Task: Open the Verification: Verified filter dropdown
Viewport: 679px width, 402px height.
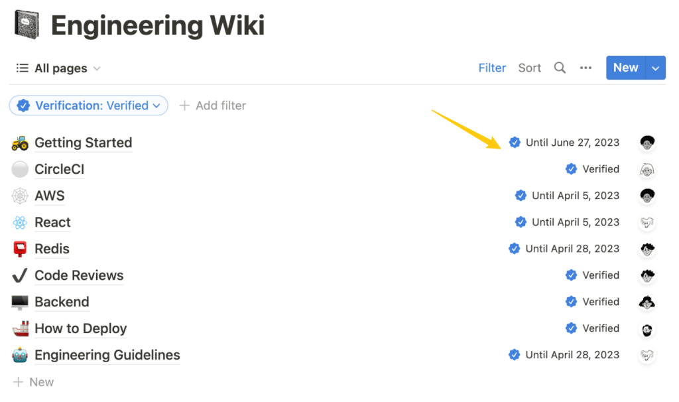Action: (88, 105)
